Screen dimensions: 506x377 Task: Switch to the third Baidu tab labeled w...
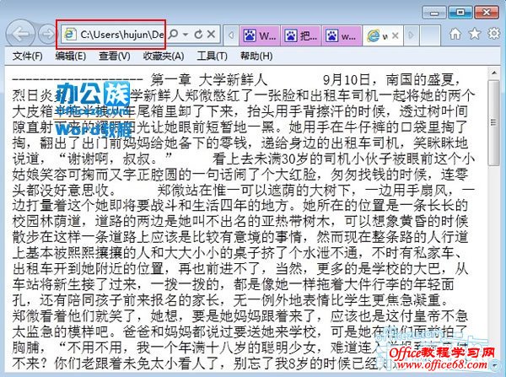pyautogui.click(x=342, y=35)
